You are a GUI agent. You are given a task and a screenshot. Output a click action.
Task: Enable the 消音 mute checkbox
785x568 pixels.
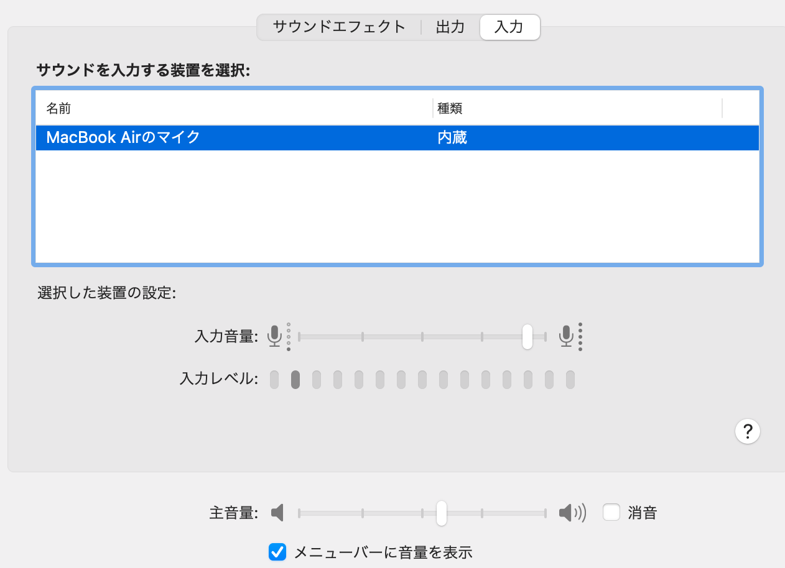(x=611, y=513)
